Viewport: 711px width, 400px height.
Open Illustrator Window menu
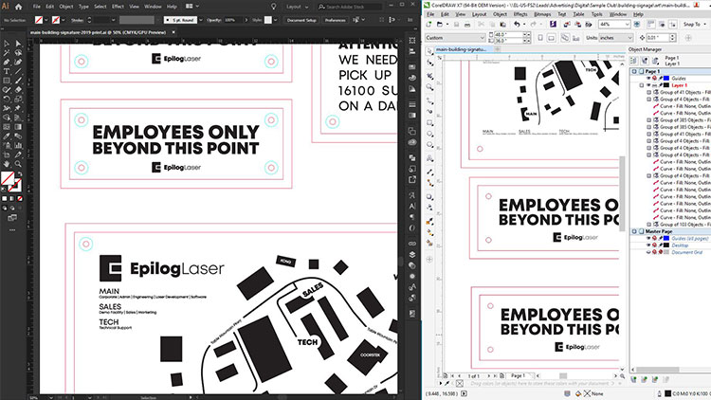(153, 7)
